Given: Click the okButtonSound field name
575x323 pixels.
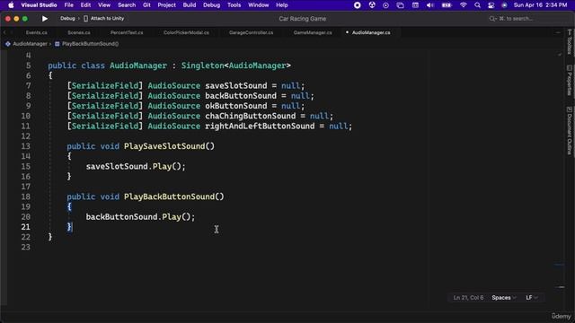Looking at the screenshot, I should (x=235, y=106).
